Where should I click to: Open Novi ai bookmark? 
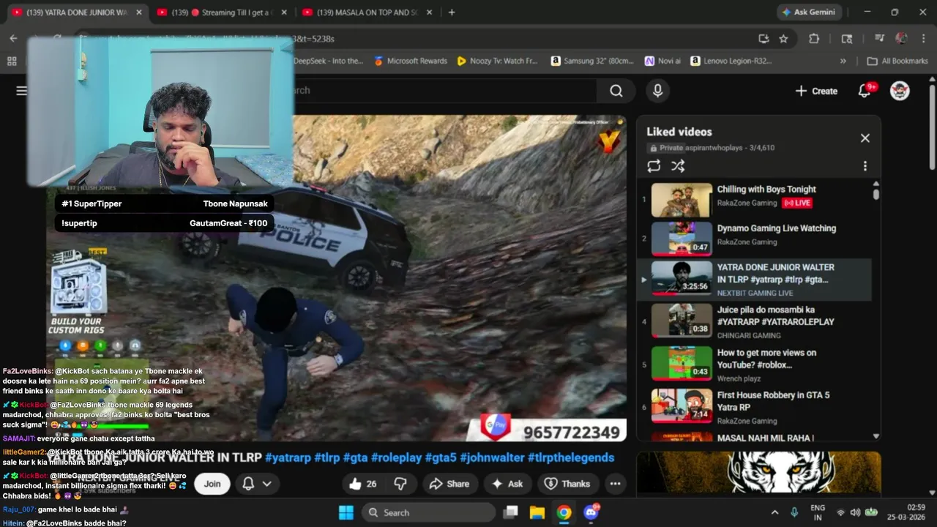click(662, 61)
